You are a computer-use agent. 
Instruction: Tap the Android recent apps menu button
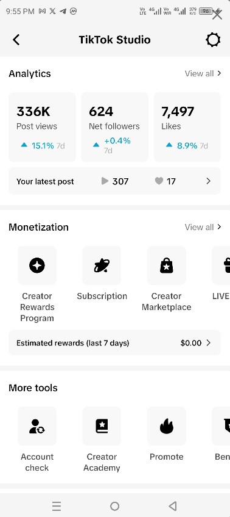coord(57,506)
